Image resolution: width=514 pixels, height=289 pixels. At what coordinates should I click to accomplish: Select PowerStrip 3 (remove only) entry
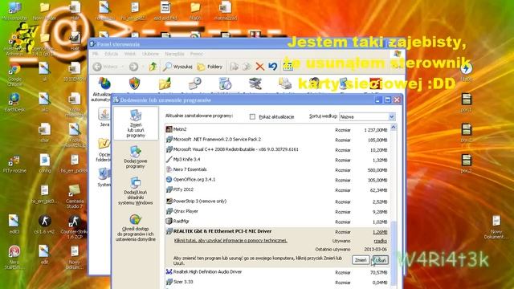coord(278,201)
